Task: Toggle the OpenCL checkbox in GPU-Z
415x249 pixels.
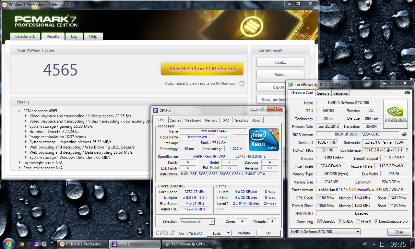Action: coord(320,221)
